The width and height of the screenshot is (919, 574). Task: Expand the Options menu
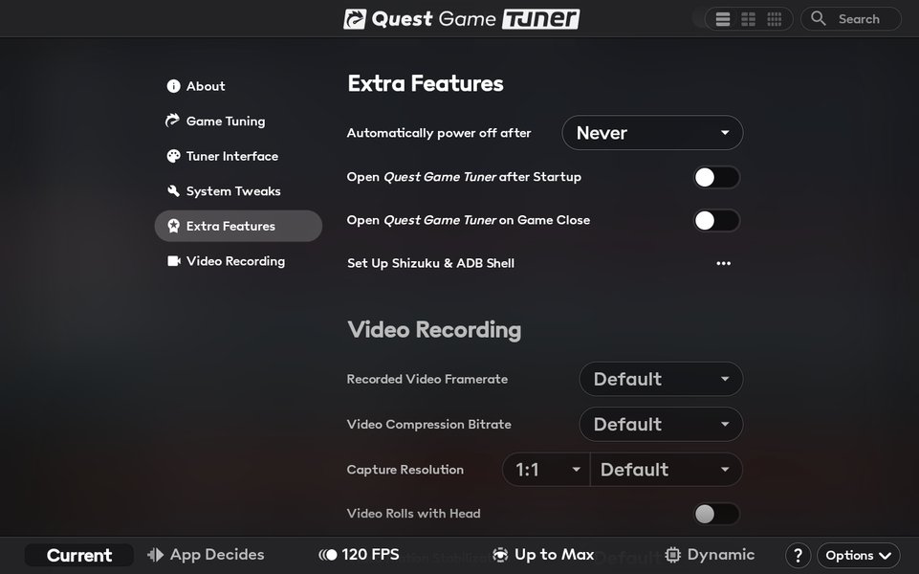click(859, 555)
